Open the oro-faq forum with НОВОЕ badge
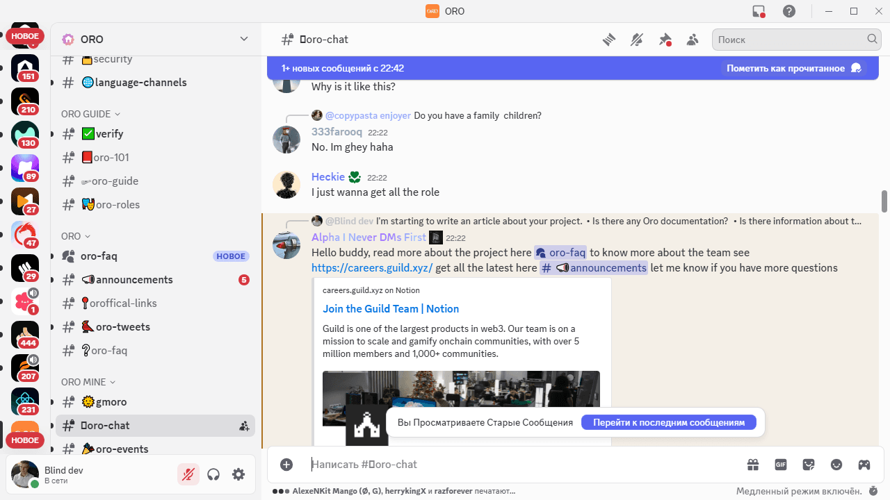This screenshot has height=500, width=890. click(x=155, y=256)
